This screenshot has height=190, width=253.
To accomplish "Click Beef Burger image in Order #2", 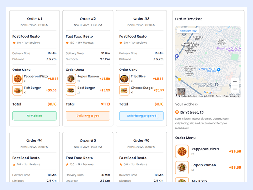I will click(71, 90).
